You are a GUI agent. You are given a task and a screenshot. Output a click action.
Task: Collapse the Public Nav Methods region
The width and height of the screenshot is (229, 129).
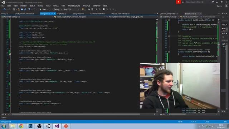tap(10, 47)
